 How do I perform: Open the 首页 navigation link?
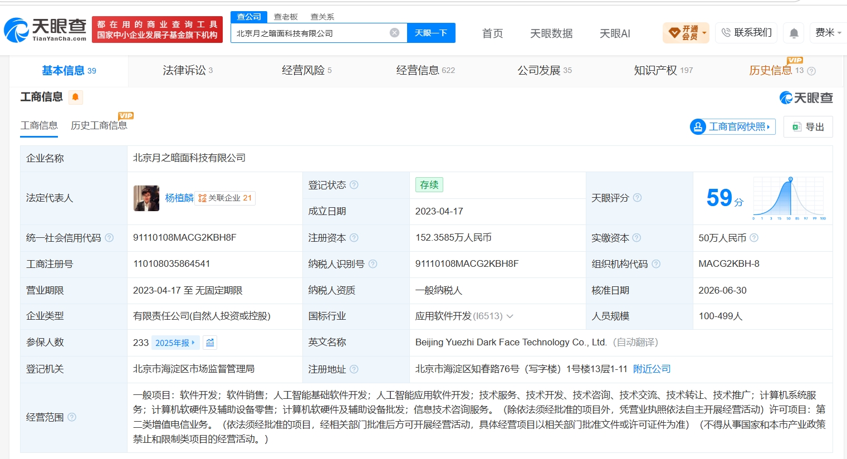[492, 33]
